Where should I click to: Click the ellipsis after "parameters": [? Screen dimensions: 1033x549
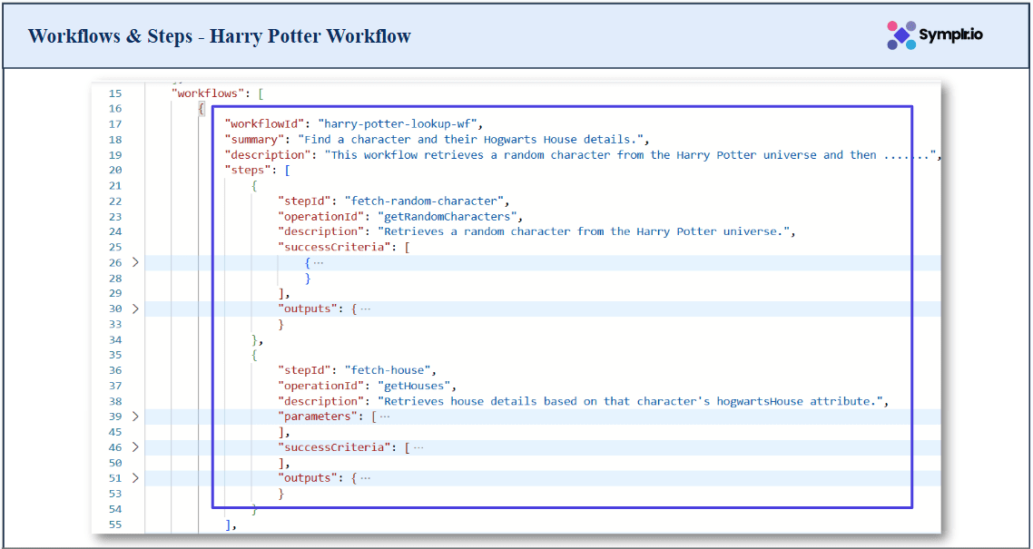[x=385, y=417]
